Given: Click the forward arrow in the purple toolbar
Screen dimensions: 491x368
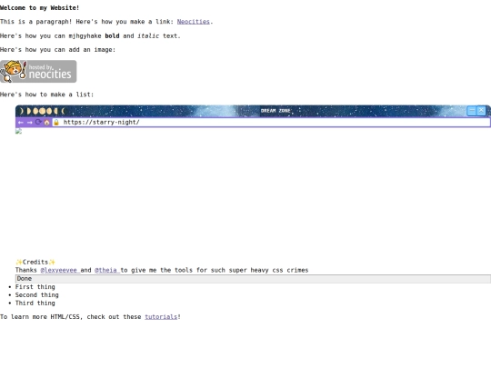Looking at the screenshot, I should pos(29,123).
